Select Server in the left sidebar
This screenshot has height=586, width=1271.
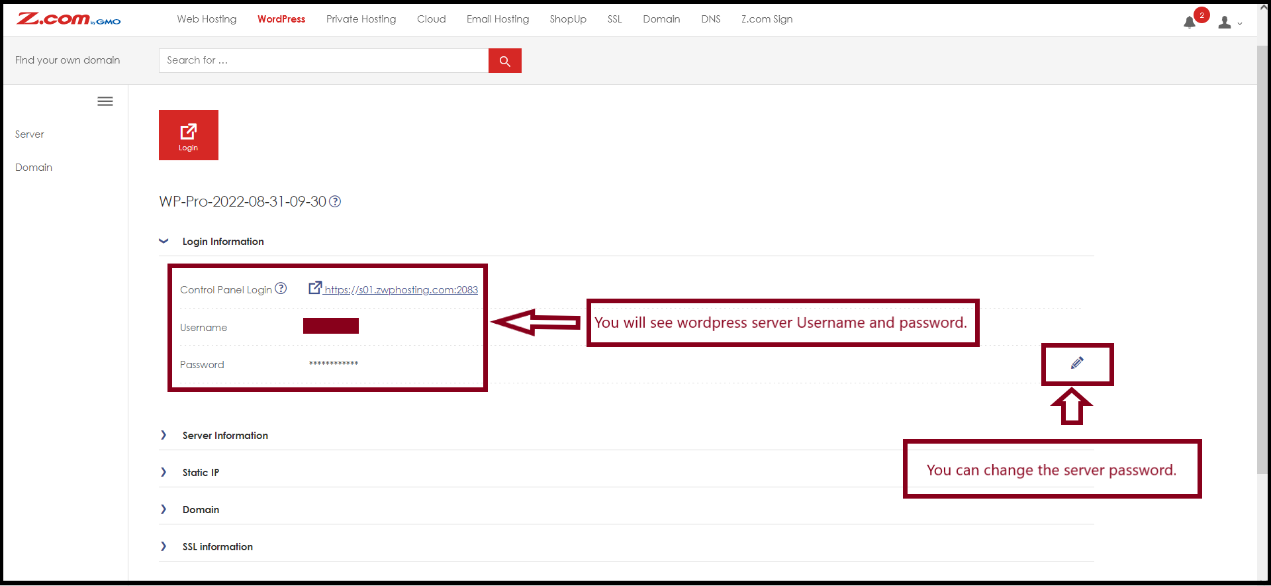click(30, 134)
